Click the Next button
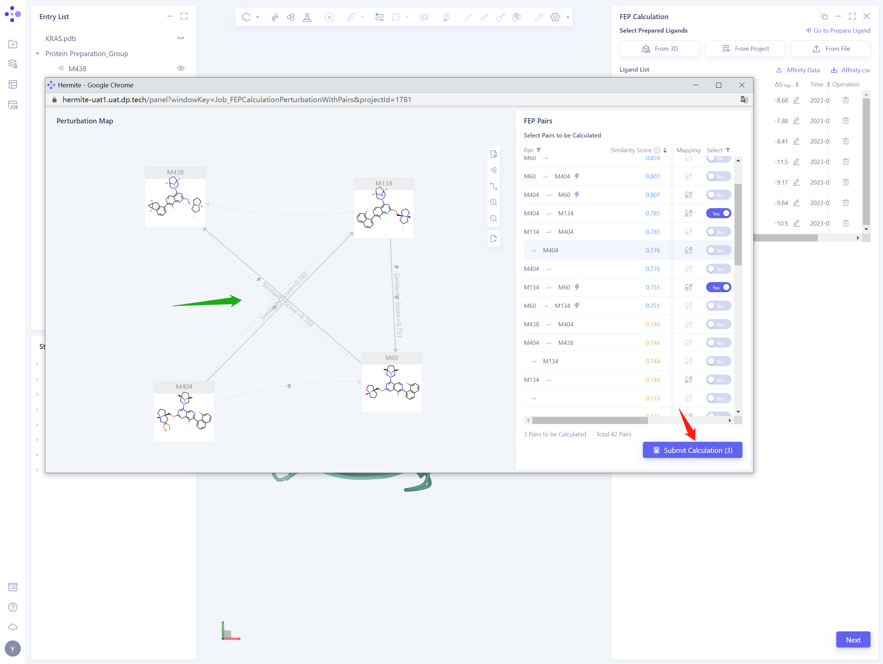This screenshot has width=883, height=664. tap(853, 640)
